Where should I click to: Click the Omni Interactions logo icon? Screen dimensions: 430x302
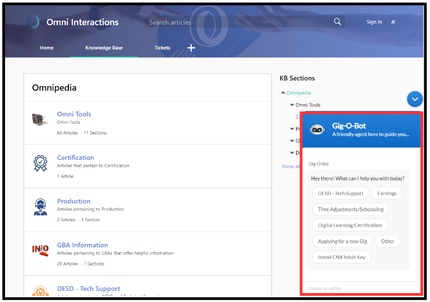click(x=33, y=22)
